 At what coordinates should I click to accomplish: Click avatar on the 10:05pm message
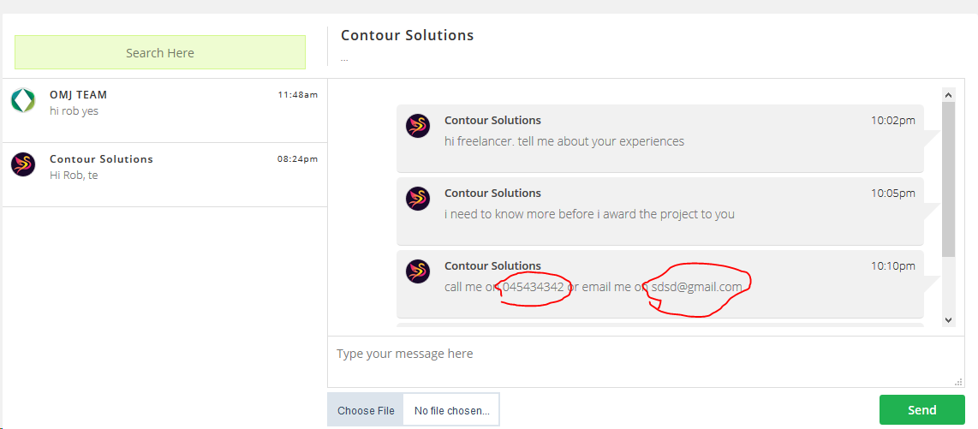[418, 199]
